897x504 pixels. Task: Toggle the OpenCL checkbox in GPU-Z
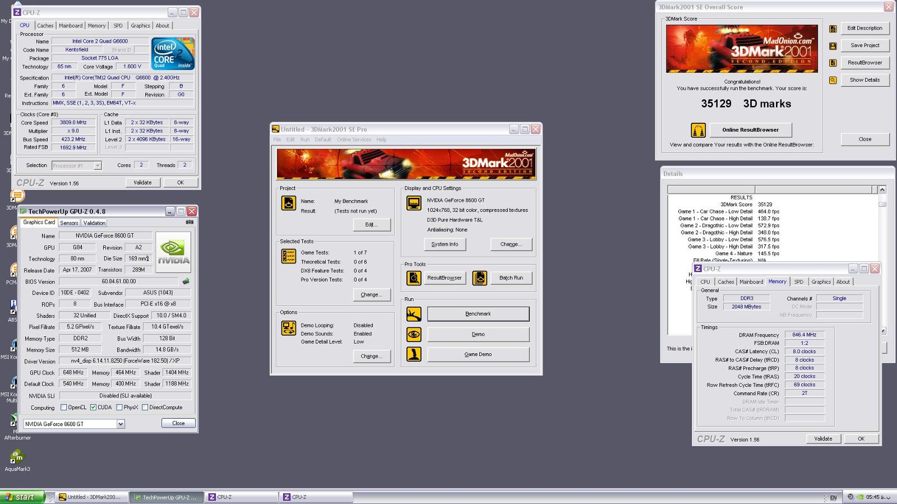(x=63, y=408)
